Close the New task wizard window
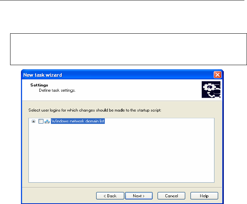This screenshot has height=204, width=247. (x=217, y=74)
